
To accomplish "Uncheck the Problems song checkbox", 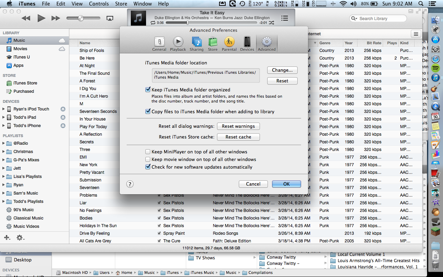I will click(x=159, y=195).
